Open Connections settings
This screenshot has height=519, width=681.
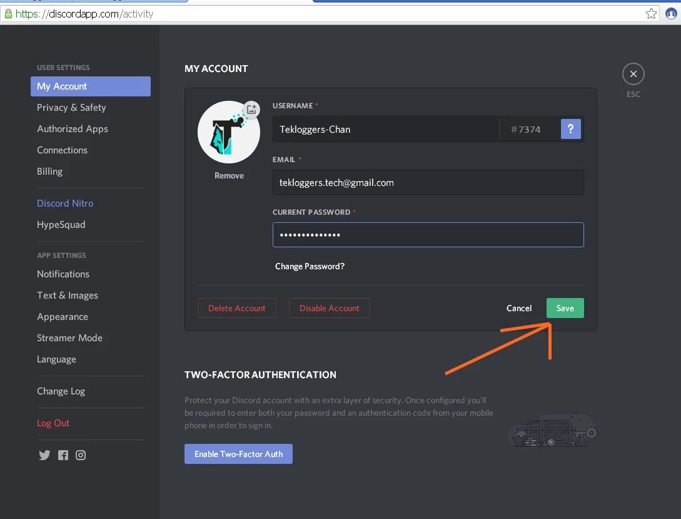click(62, 150)
